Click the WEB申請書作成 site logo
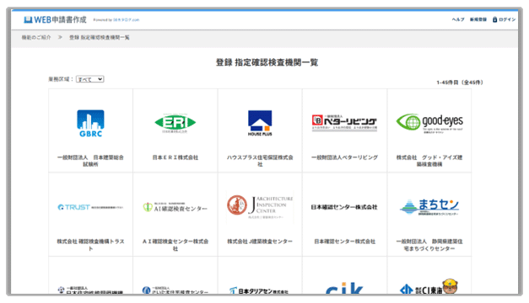529x303 pixels. pos(55,20)
